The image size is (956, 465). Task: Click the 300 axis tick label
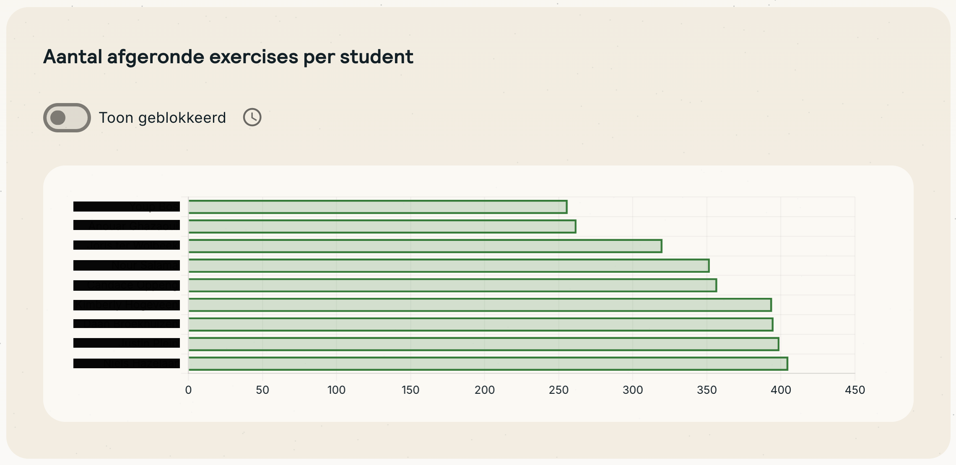coord(633,390)
